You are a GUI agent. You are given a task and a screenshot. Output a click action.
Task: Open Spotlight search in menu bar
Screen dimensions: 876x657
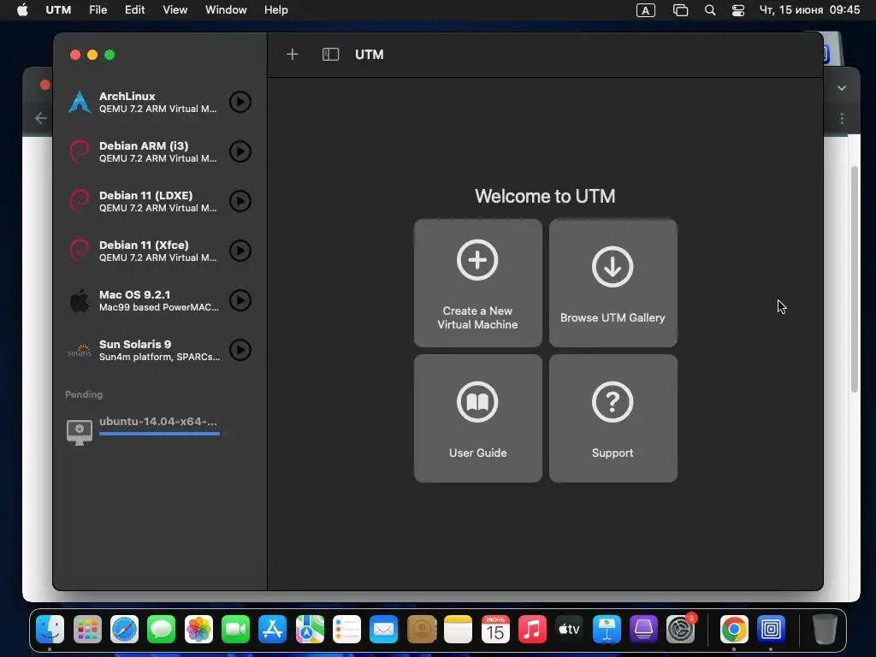(x=709, y=10)
